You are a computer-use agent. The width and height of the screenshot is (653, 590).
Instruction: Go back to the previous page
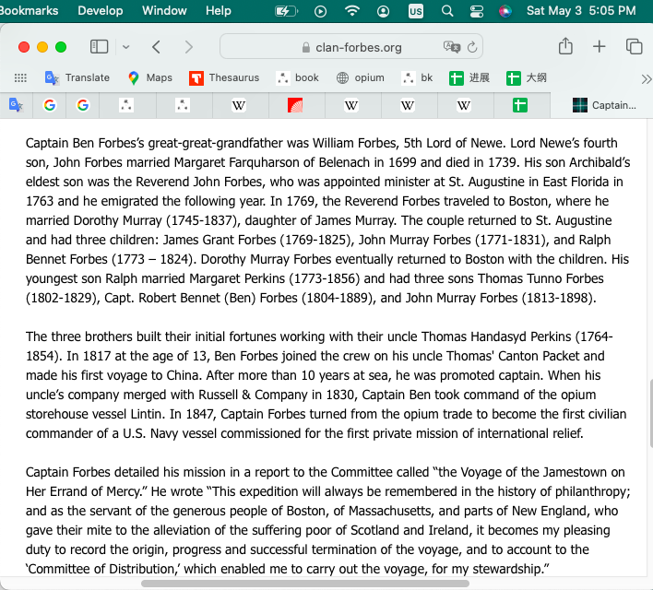pyautogui.click(x=156, y=47)
